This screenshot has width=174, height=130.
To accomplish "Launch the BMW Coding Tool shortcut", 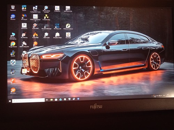I will click(x=24, y=44).
